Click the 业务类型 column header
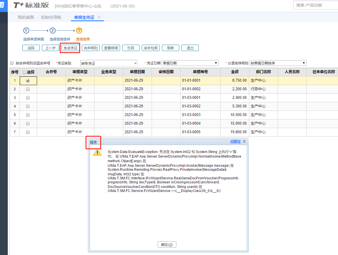 point(109,72)
